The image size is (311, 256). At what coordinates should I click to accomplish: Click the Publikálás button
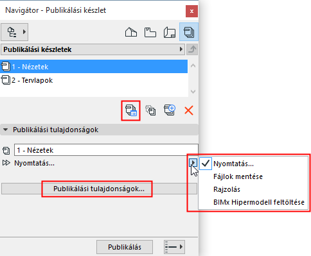point(125,247)
